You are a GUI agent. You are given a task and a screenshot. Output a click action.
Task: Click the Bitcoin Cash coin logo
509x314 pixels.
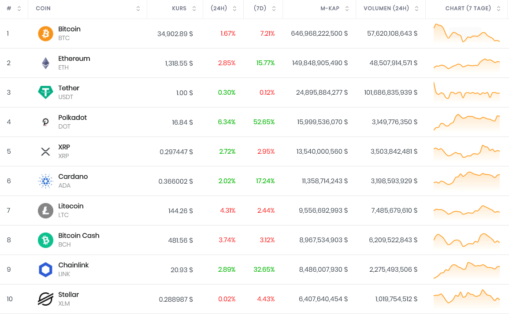(x=45, y=240)
